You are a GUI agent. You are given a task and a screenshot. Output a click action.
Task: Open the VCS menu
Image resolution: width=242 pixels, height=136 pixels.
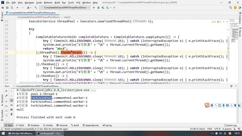pos(78,3)
